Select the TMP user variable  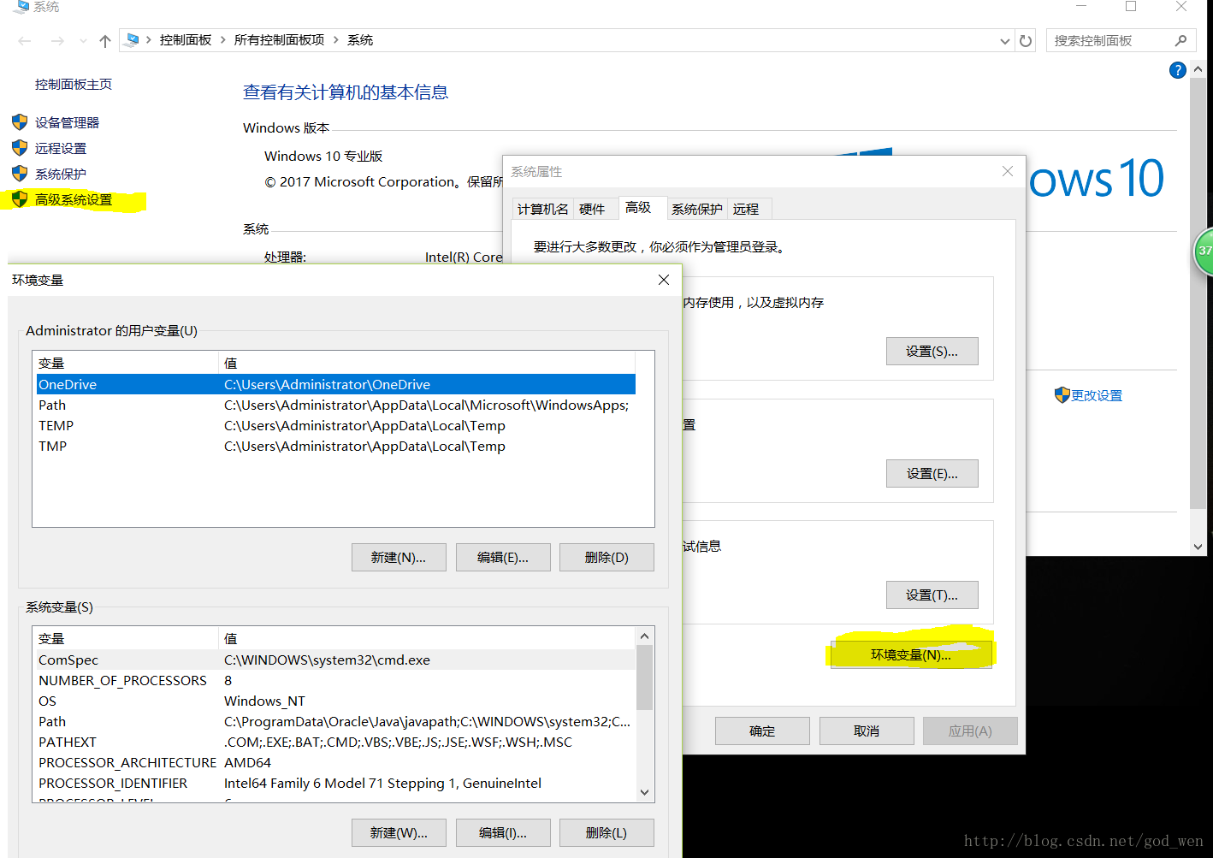tap(335, 446)
